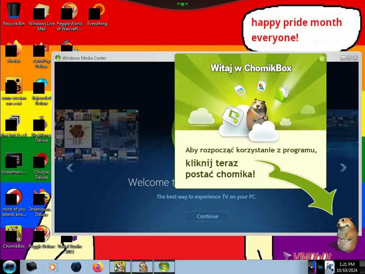Go to next slide in Media Center

pyautogui.click(x=343, y=168)
